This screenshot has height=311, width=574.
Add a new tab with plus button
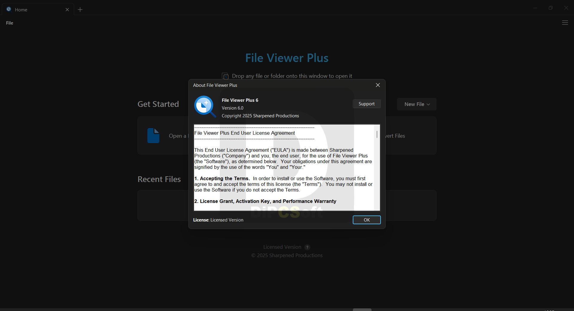[x=80, y=10]
